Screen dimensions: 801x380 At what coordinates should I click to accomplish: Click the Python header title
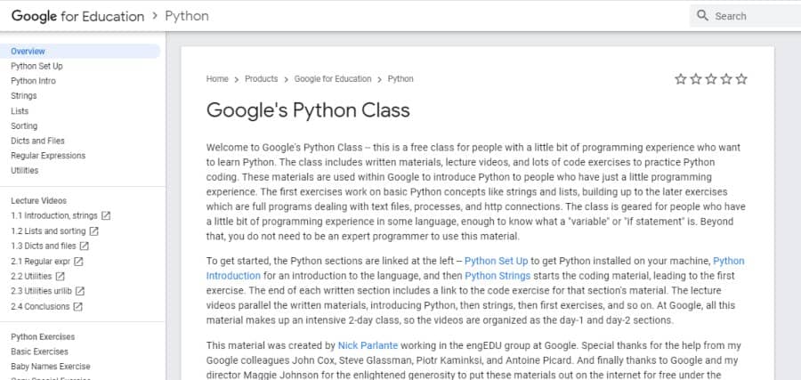pos(187,16)
